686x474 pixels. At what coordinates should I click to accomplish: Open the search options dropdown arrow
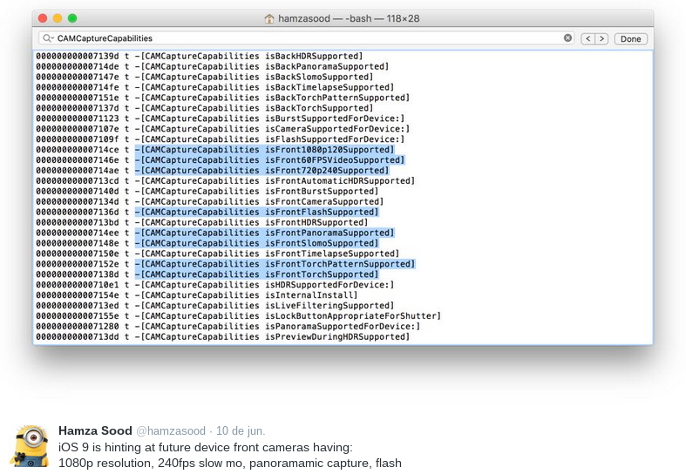pos(52,39)
